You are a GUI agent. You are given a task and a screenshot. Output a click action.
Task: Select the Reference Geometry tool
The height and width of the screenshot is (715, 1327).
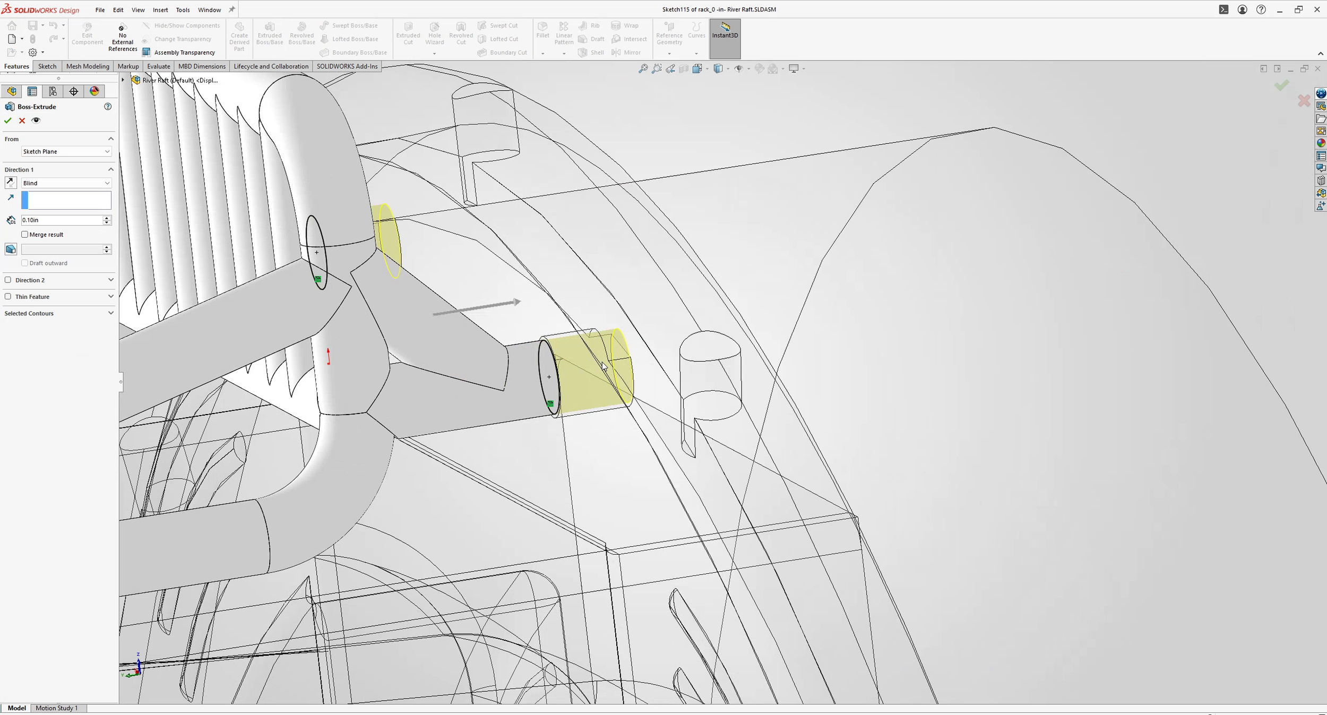pyautogui.click(x=668, y=33)
